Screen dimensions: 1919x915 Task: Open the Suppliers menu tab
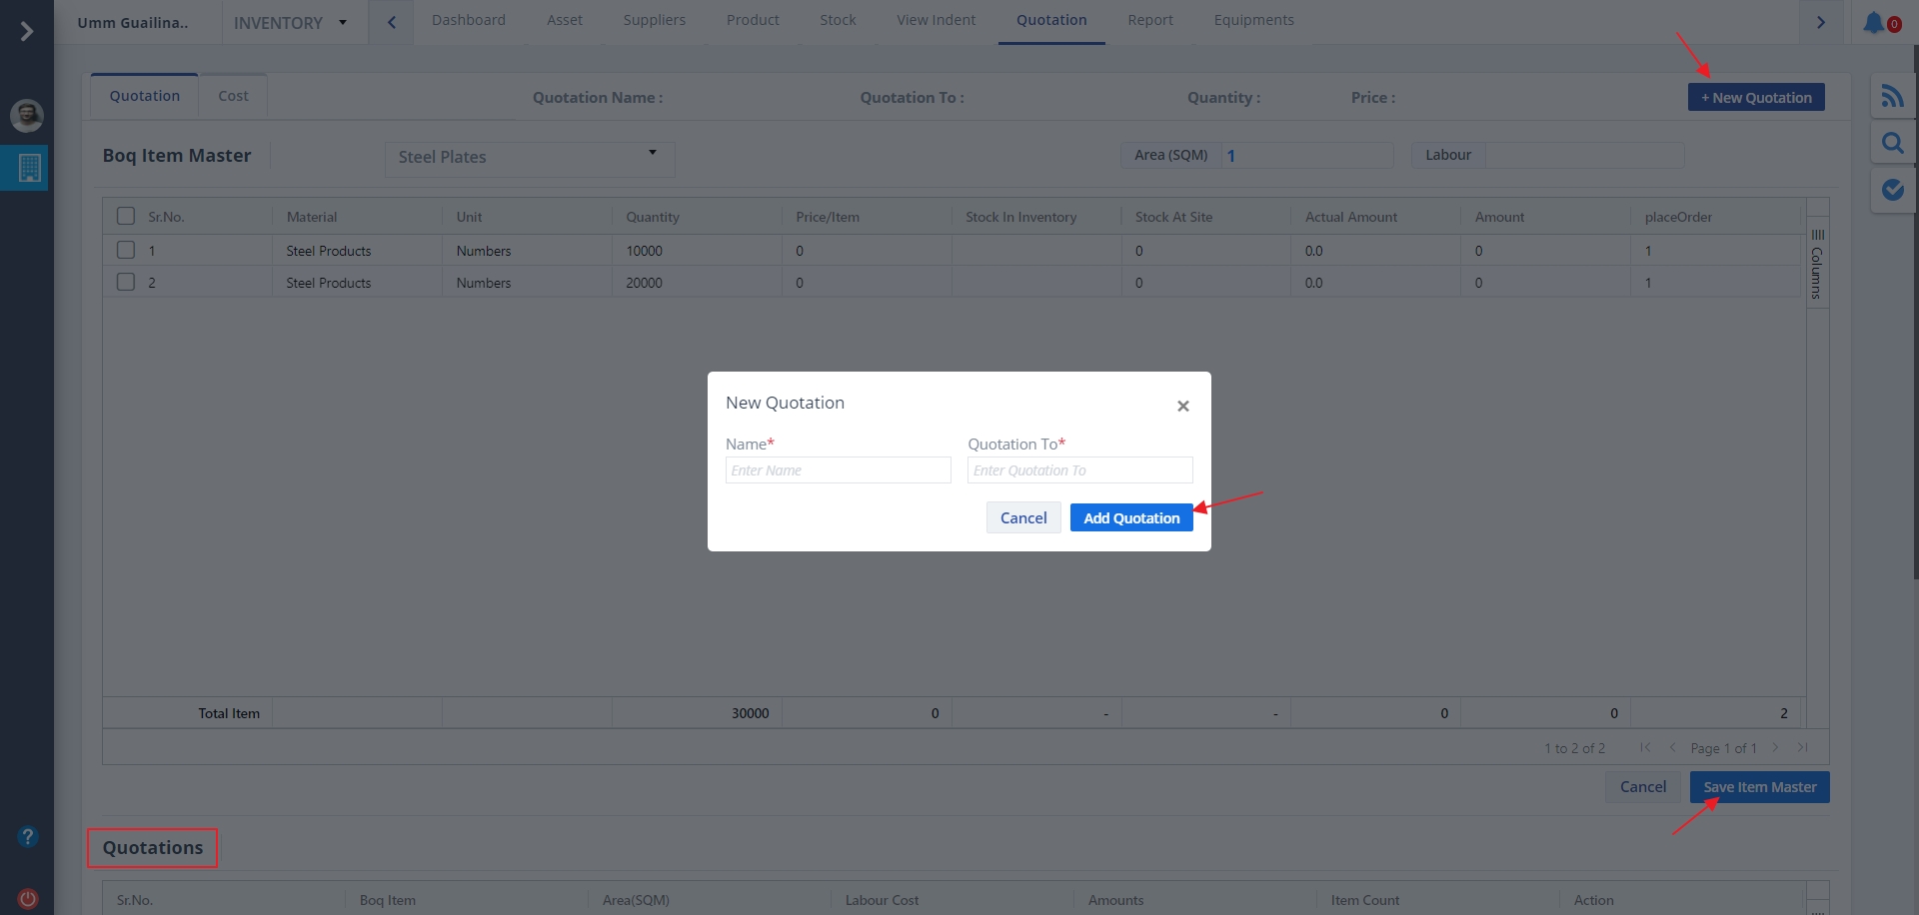coord(654,20)
